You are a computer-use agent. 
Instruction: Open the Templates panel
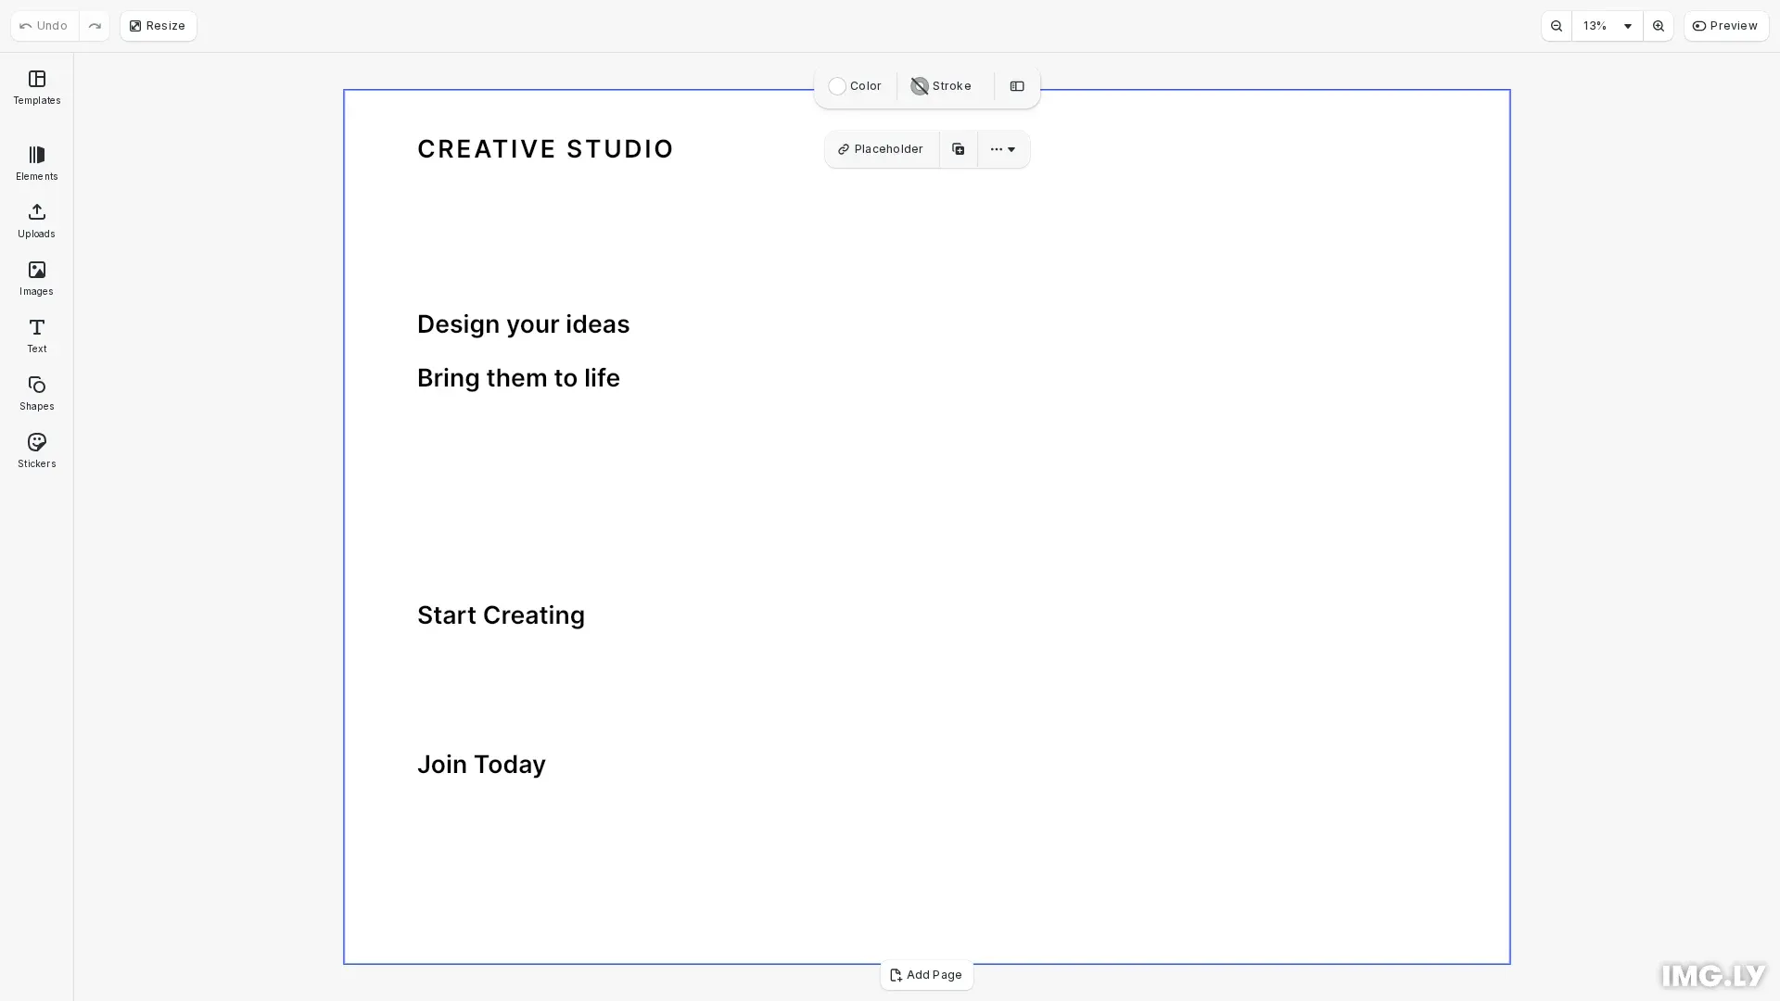[x=36, y=87]
